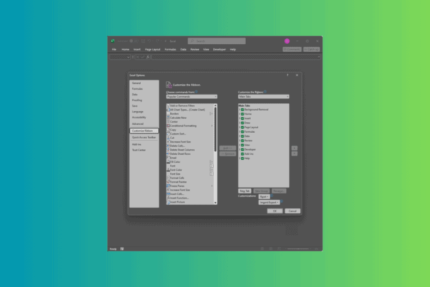The image size is (430, 287).
Task: Select the Decrease Font Size command icon
Action: (168, 142)
